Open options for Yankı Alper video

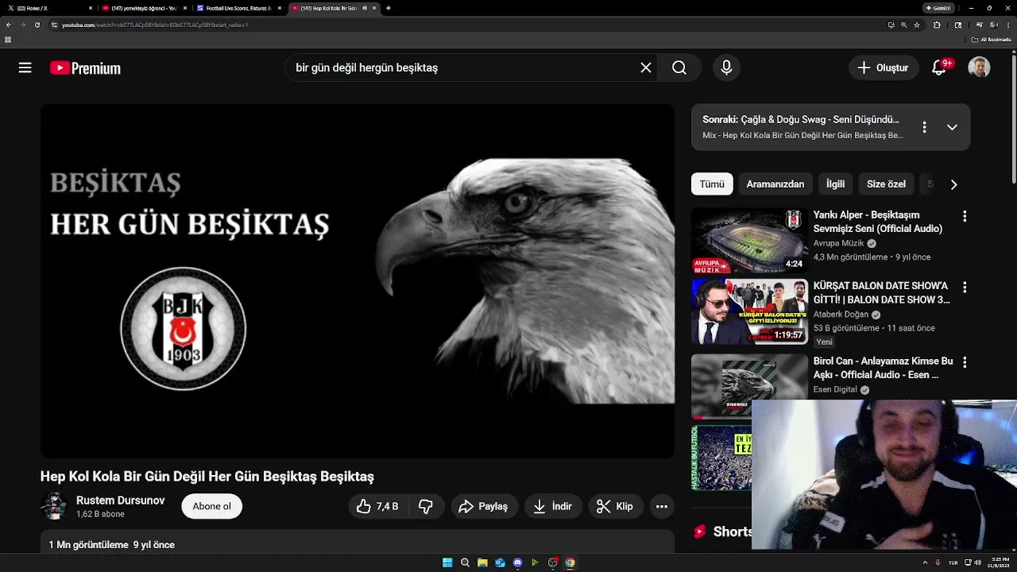965,216
